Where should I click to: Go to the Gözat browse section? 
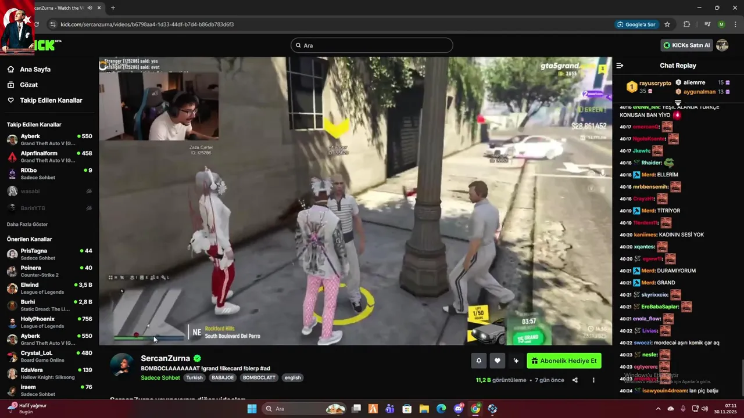point(28,85)
